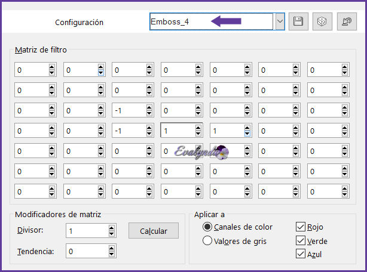Increase Tendencia using its up arrow
This screenshot has width=367, height=272.
111,249
